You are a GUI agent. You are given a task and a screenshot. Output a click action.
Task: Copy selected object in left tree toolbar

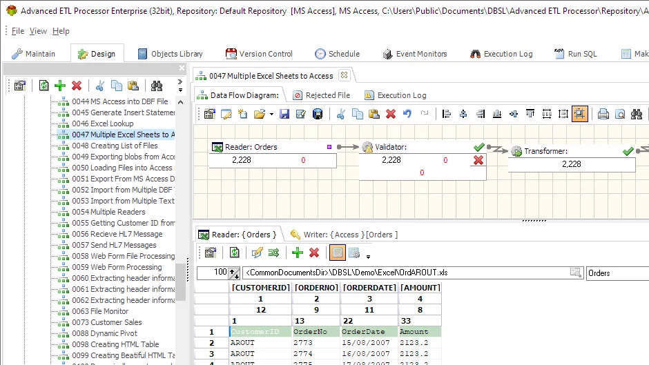click(x=116, y=86)
